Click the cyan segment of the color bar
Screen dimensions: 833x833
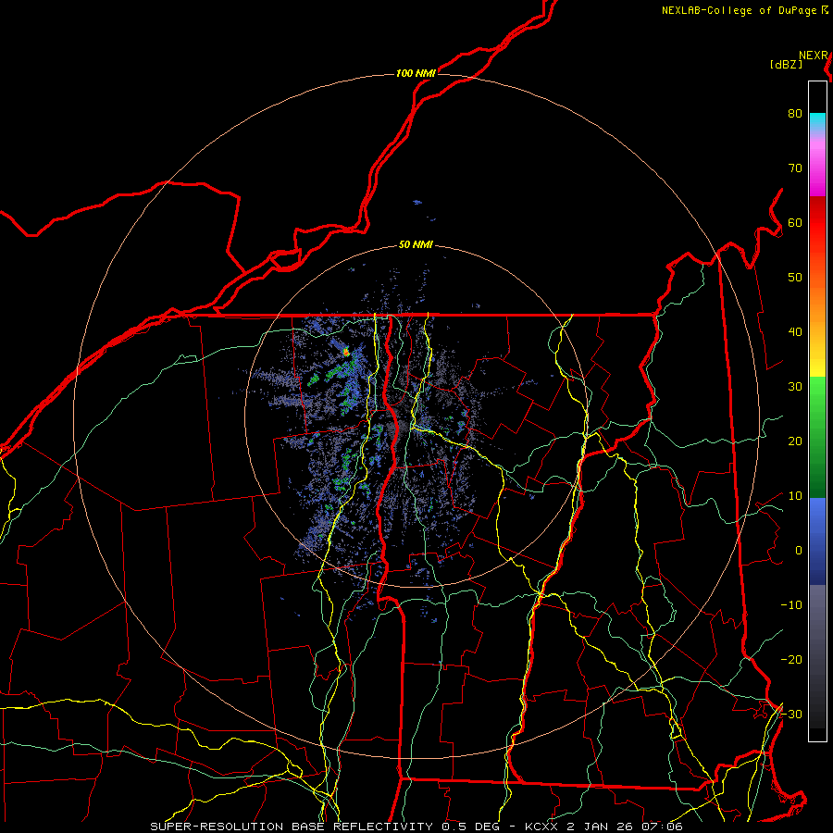click(817, 121)
